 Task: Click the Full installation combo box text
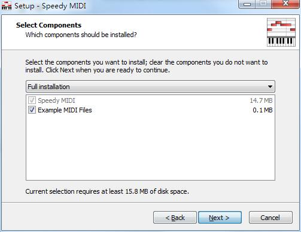(48, 87)
